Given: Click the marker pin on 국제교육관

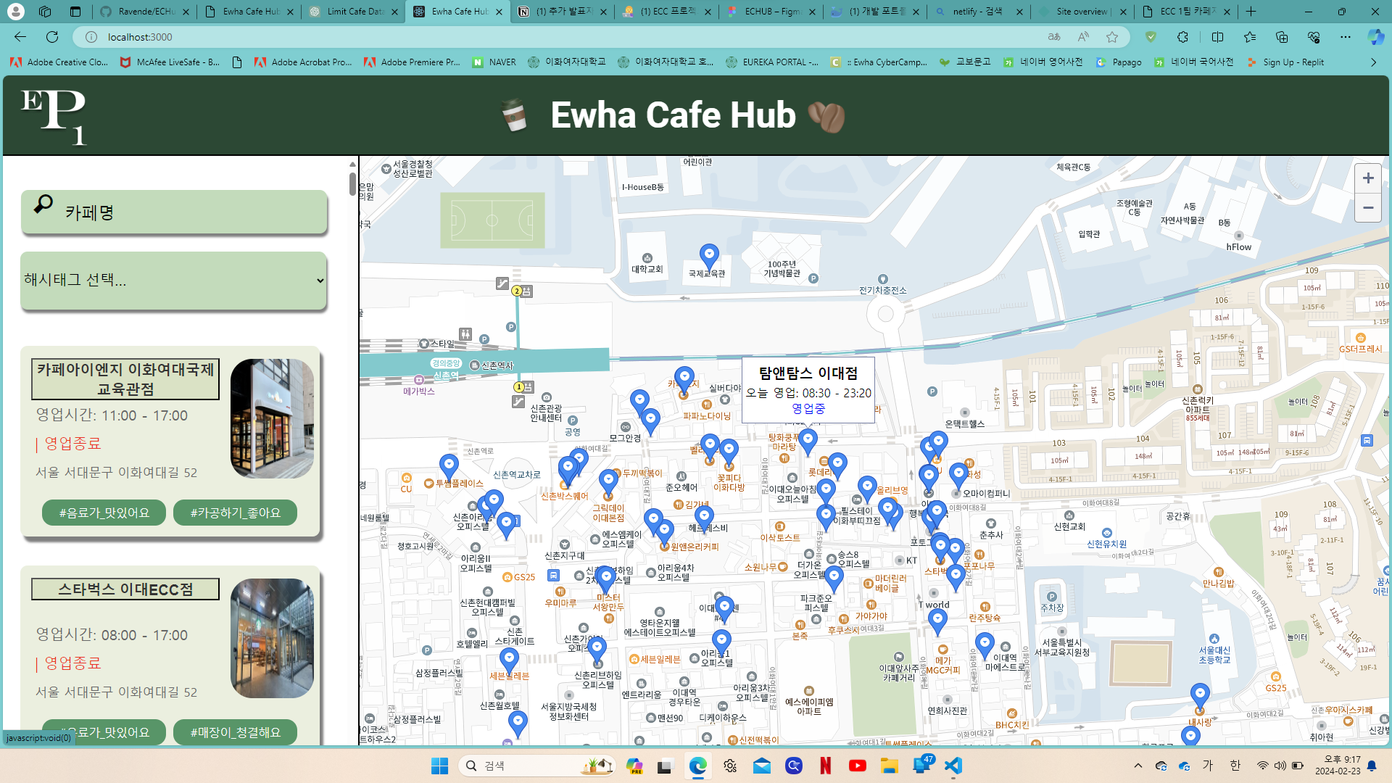Looking at the screenshot, I should [x=708, y=254].
